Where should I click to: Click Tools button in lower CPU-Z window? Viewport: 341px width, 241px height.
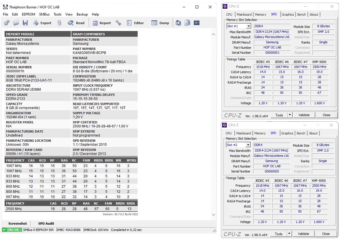(279, 234)
